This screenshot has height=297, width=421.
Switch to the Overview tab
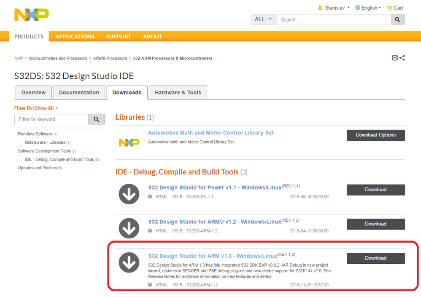34,93
